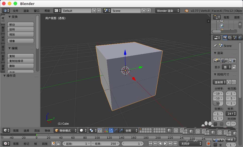The width and height of the screenshot is (243, 147).
Task: Open the 添加 menu in the viewport header
Action: pyautogui.click(x=37, y=130)
